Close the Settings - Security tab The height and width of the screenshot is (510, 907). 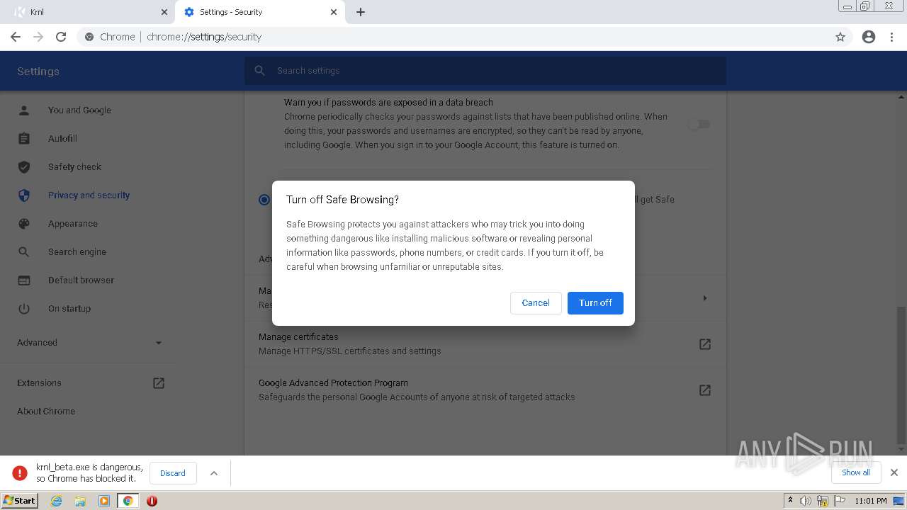click(x=334, y=12)
